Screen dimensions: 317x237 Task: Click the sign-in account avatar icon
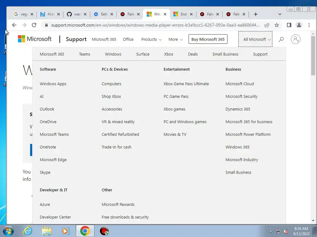click(296, 39)
